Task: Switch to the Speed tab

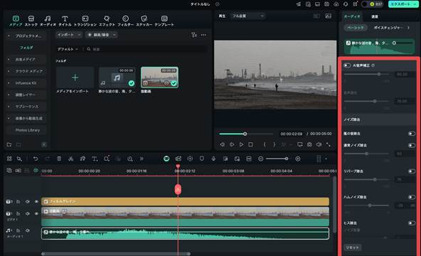Action: pyautogui.click(x=375, y=16)
